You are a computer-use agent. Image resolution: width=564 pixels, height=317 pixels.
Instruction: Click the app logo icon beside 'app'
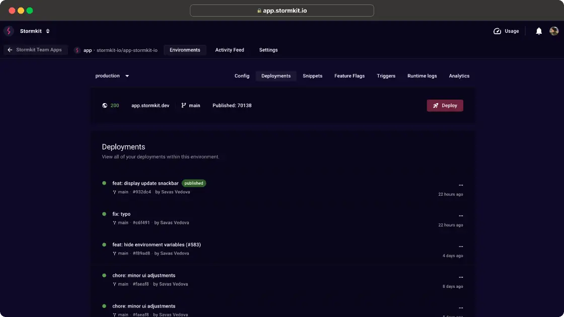click(77, 50)
